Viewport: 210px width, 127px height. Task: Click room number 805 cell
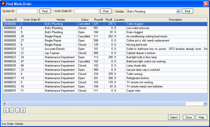click(98, 53)
